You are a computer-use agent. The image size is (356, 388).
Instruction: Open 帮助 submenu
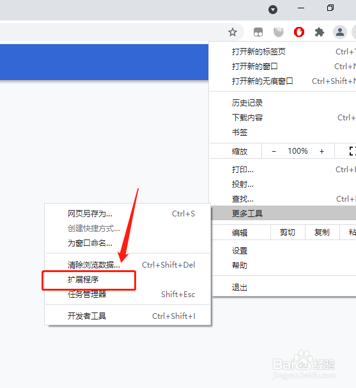coord(284,266)
